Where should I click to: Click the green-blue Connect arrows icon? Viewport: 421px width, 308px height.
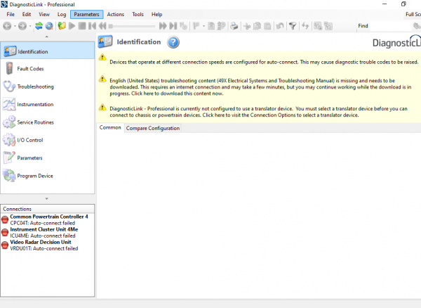coord(39,26)
